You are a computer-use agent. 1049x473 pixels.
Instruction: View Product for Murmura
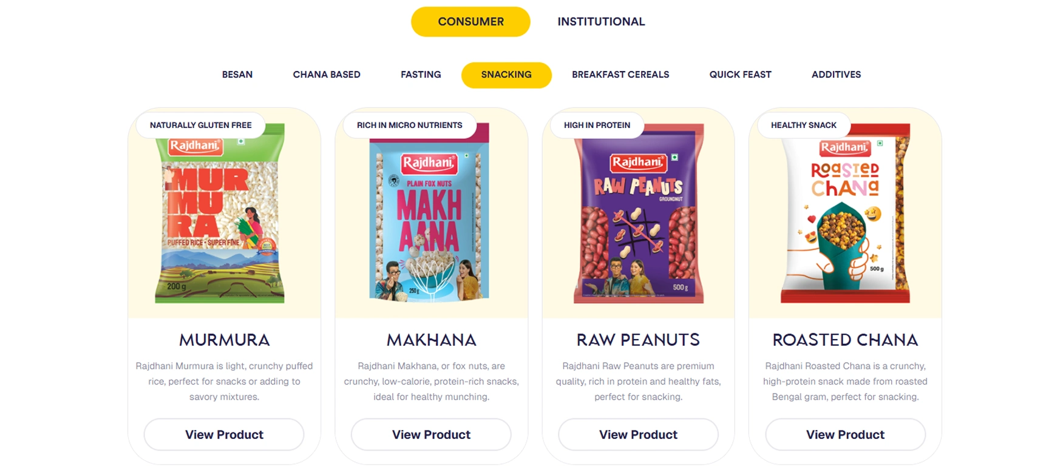pyautogui.click(x=223, y=434)
